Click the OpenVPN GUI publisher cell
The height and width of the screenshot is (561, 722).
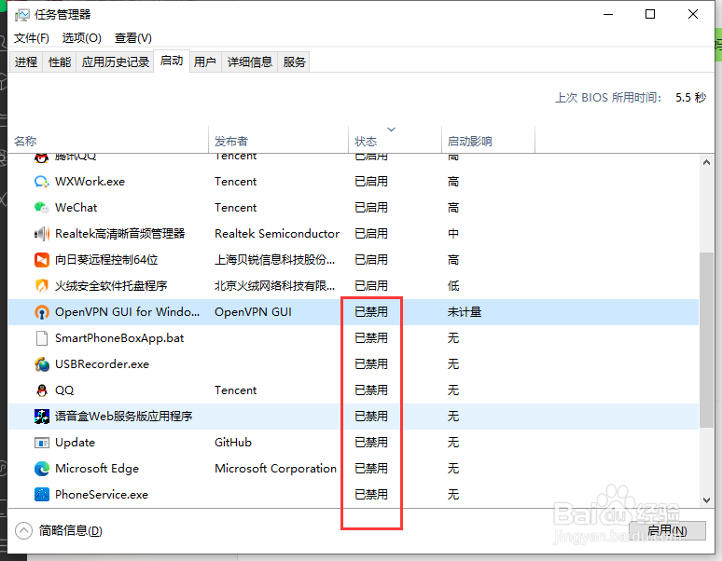tap(253, 312)
